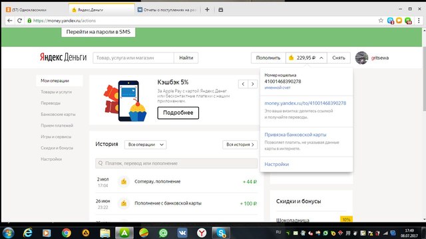This screenshot has width=426, height=239.
Task: Open Вся история with its chevron button
Action: point(240,145)
